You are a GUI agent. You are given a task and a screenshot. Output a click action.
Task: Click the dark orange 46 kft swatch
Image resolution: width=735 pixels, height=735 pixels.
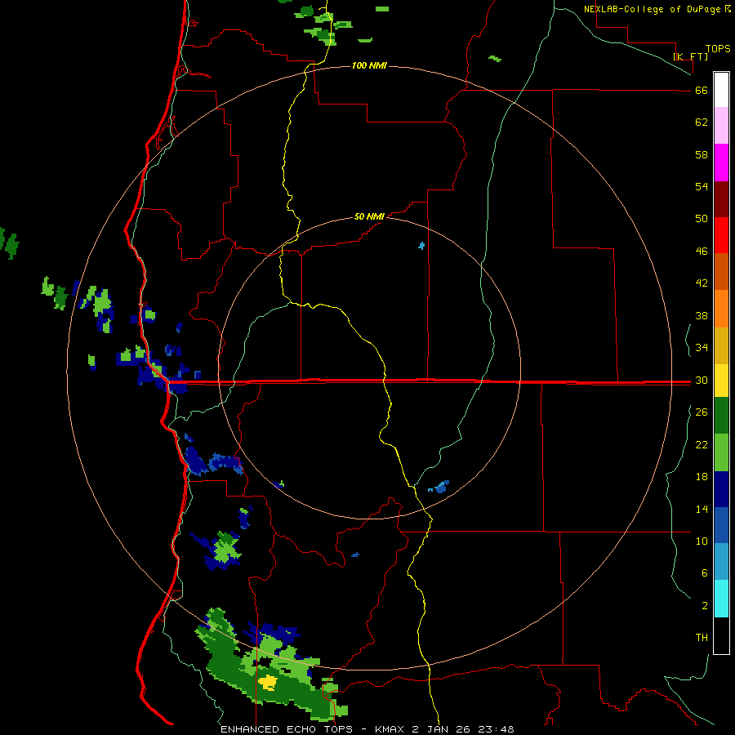[721, 272]
